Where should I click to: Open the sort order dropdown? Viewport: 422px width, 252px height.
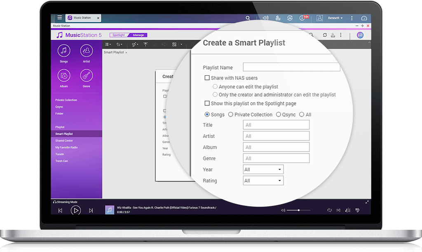tap(119, 44)
